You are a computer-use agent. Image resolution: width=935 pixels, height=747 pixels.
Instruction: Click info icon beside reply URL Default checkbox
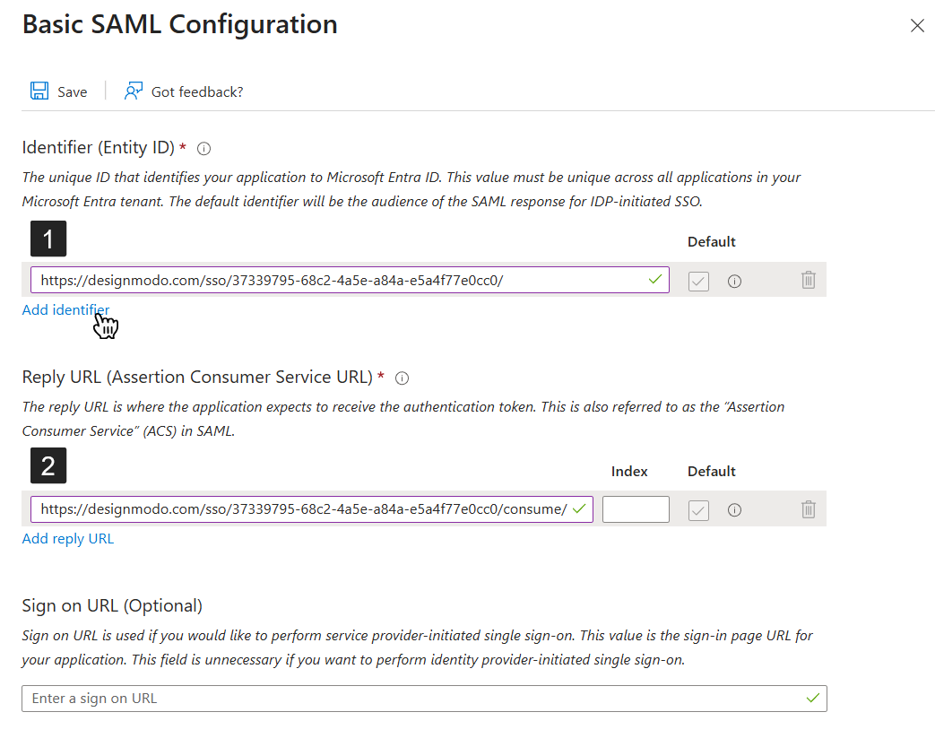734,510
